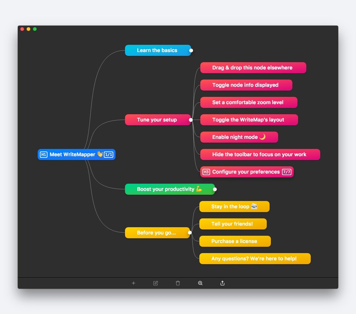Select the Enable night mode node
Screen dimensions: 356x314
point(239,137)
